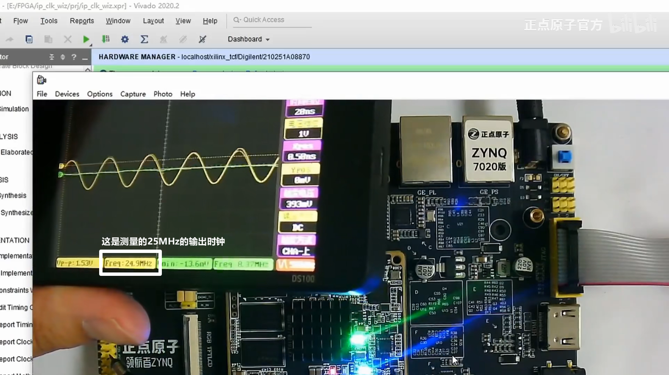Screen dimensions: 669x375
Task: Open the Vivado Help menu
Action: 210,21
